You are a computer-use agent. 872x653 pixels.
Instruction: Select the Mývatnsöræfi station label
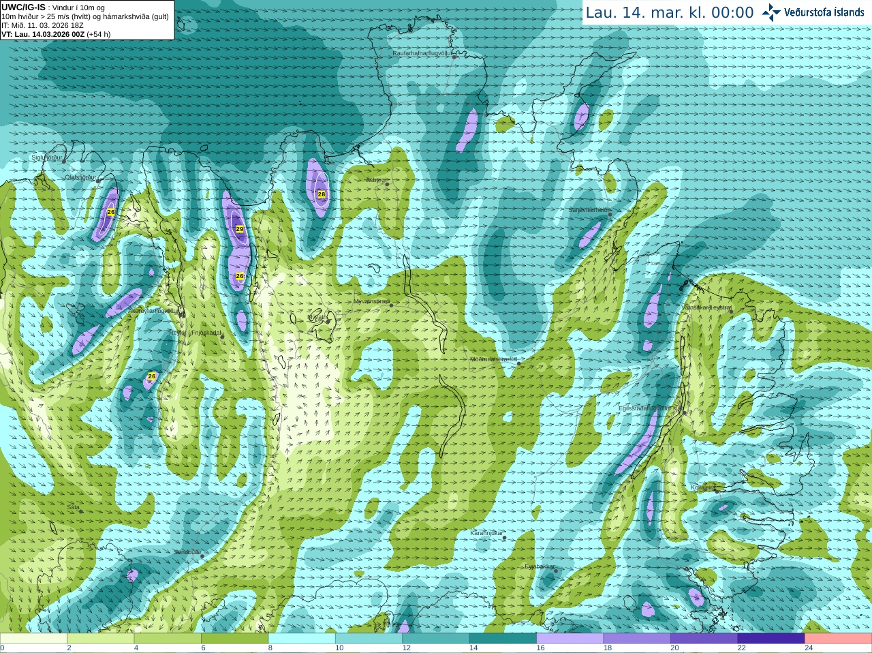371,301
